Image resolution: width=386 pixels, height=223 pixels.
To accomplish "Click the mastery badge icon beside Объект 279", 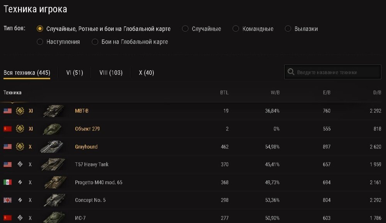I will click(20, 128).
